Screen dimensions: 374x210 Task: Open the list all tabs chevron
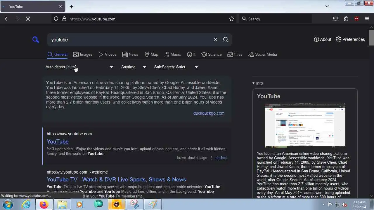click(327, 6)
